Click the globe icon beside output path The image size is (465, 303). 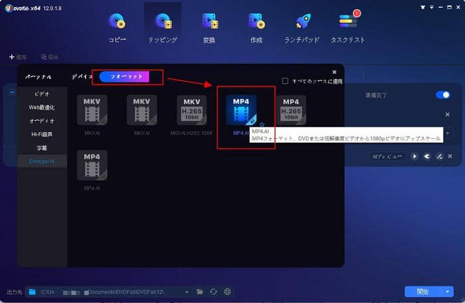(x=227, y=291)
